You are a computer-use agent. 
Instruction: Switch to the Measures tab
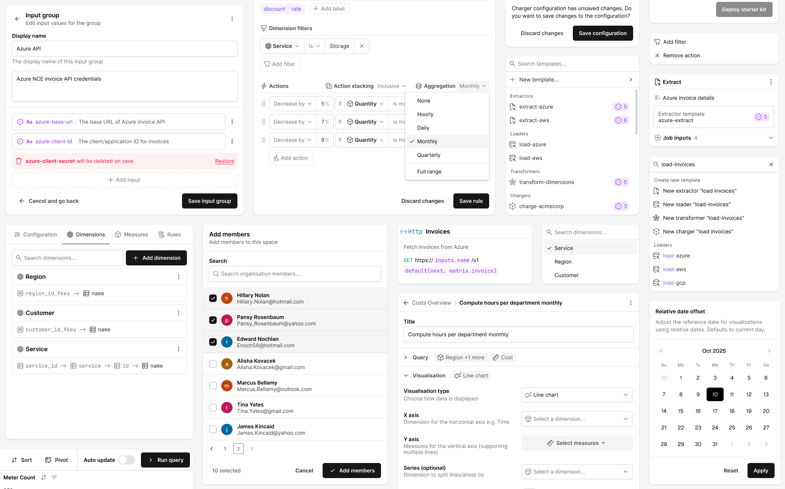coord(132,235)
